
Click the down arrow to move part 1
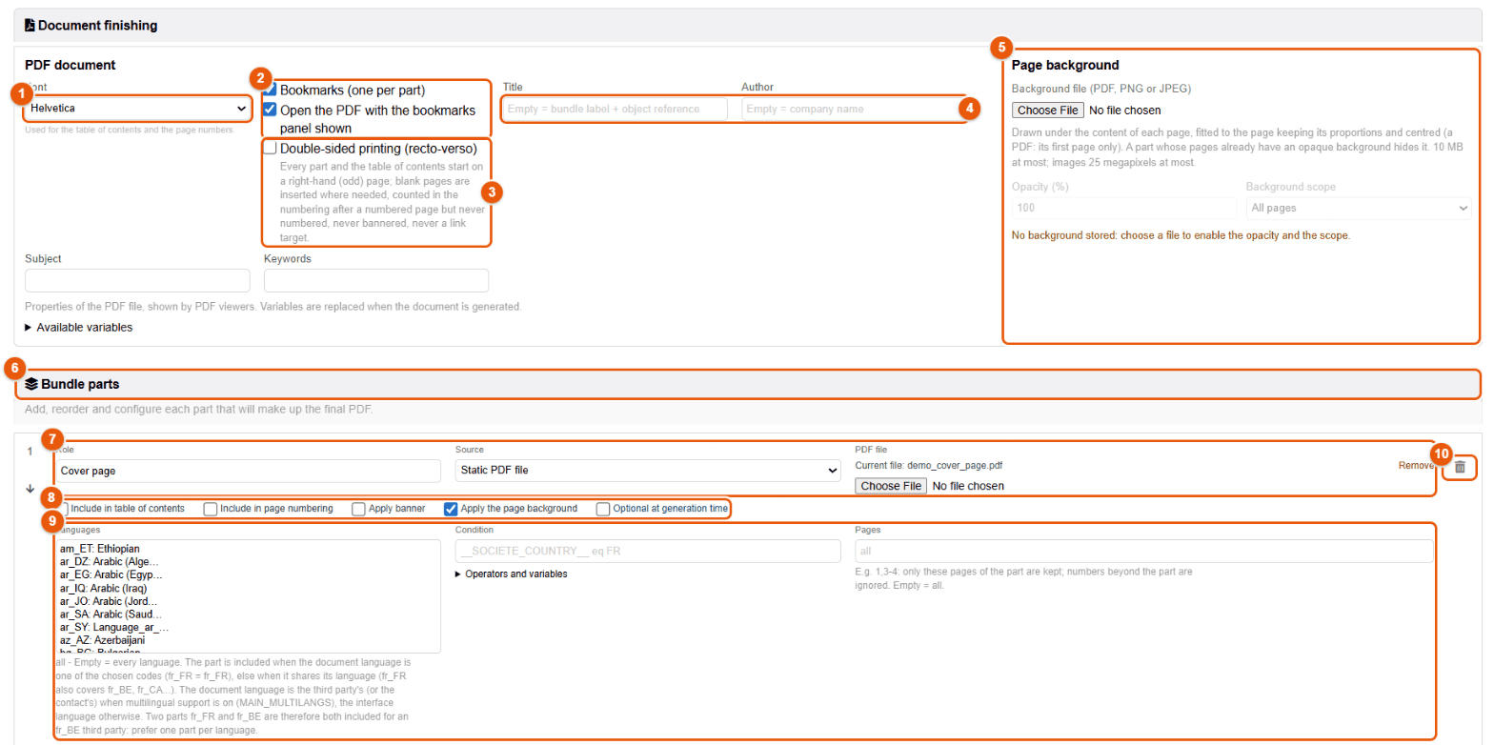30,489
